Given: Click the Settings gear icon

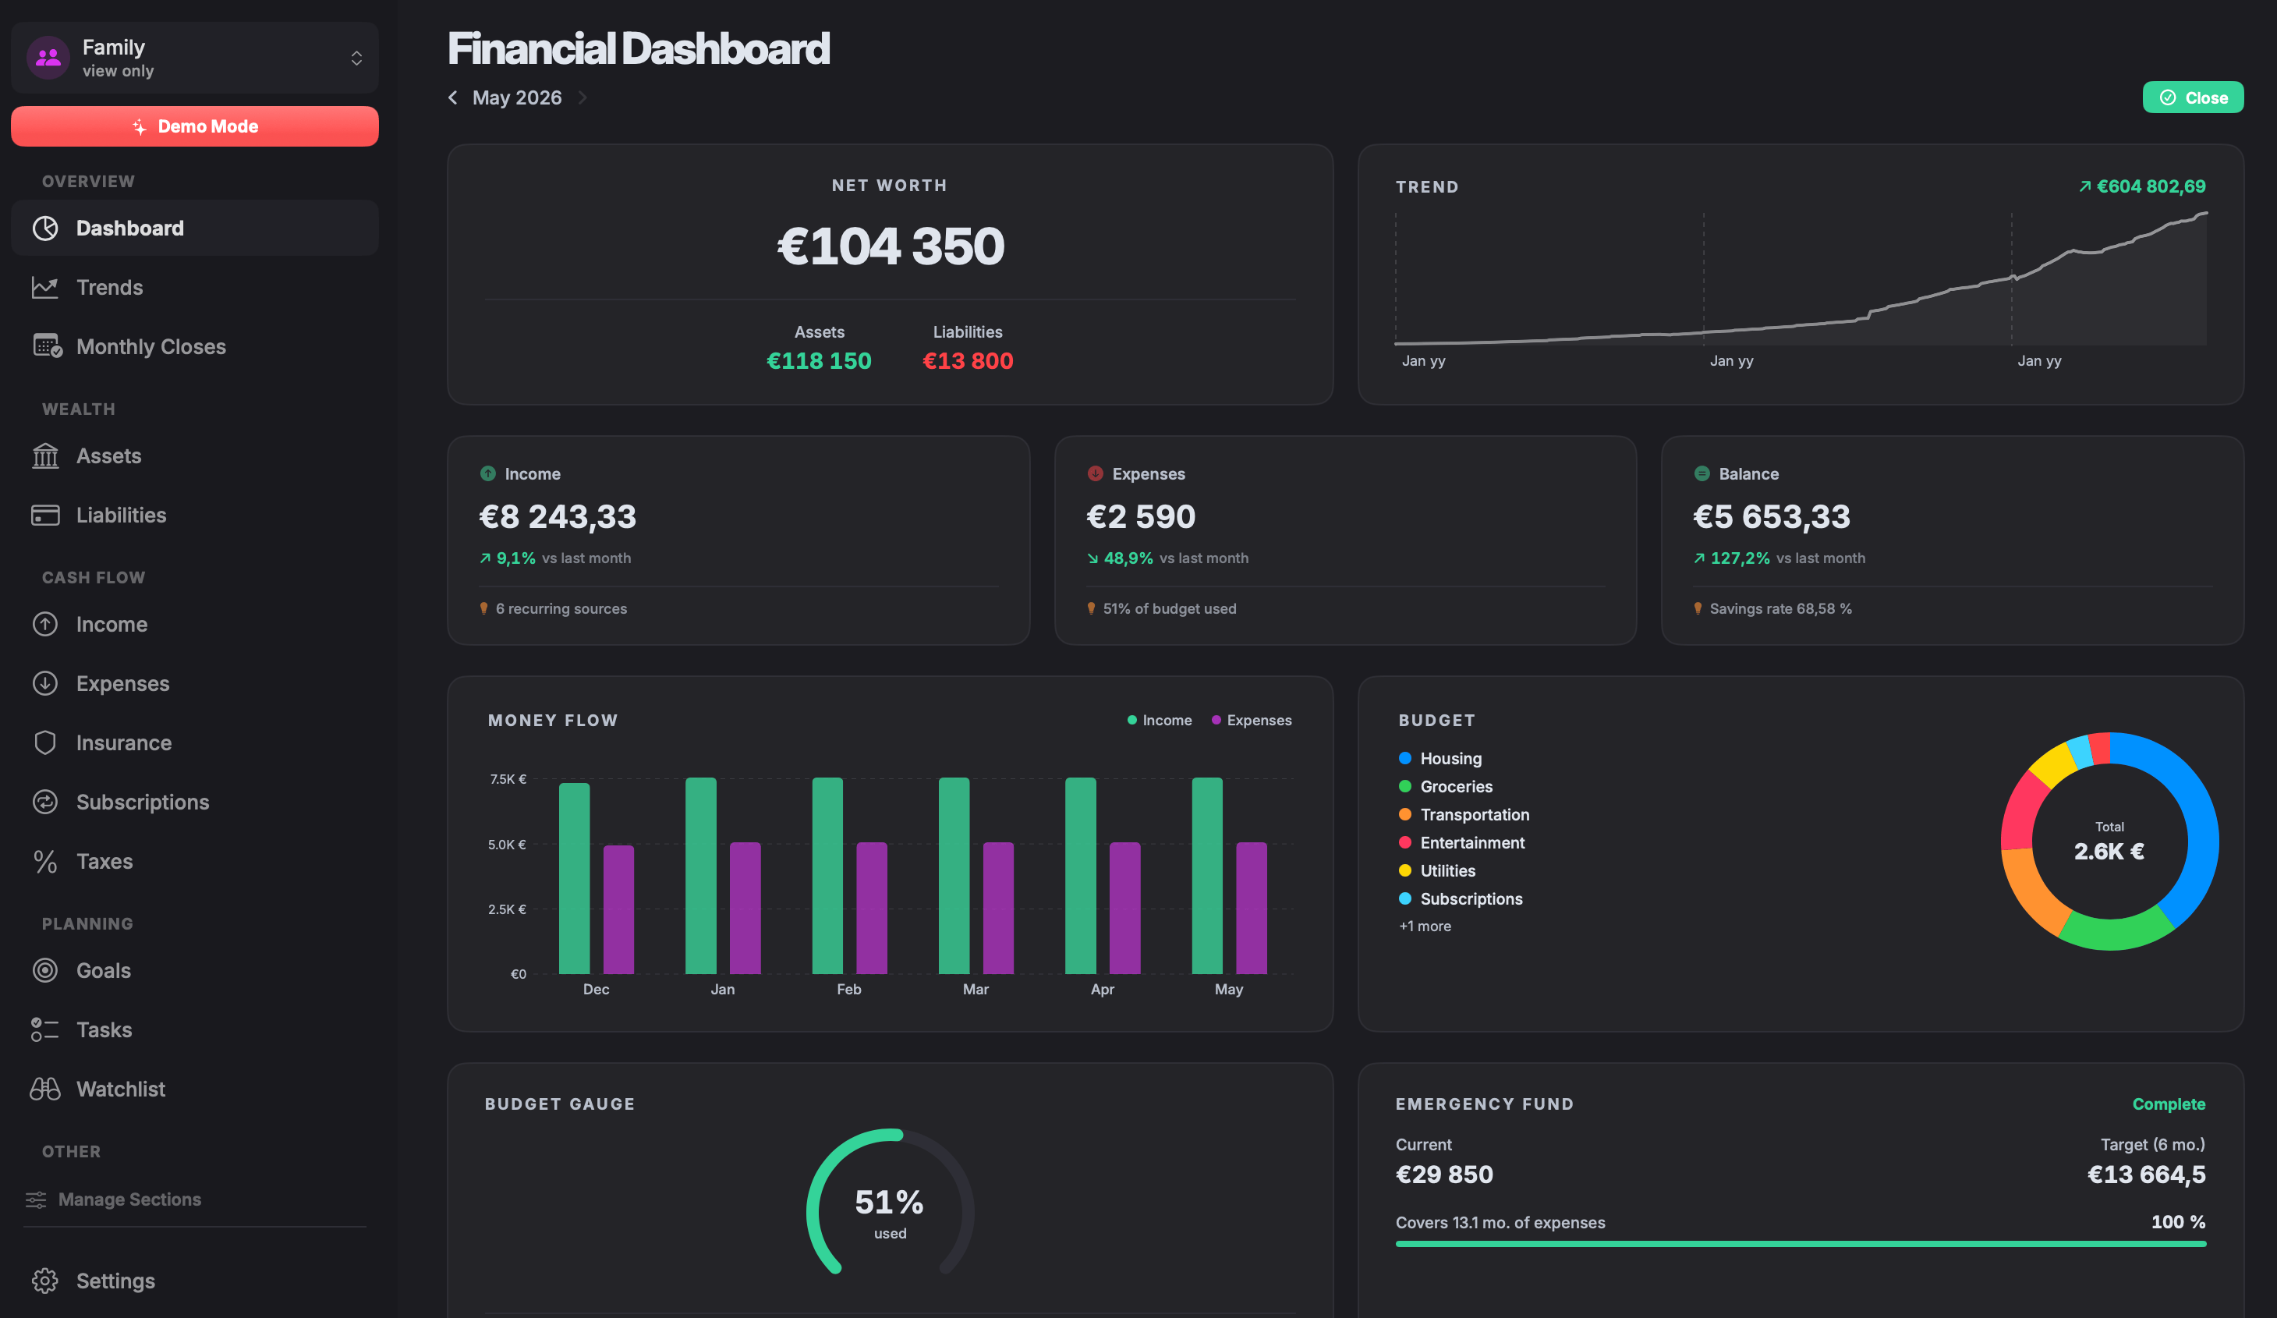Looking at the screenshot, I should 45,1281.
